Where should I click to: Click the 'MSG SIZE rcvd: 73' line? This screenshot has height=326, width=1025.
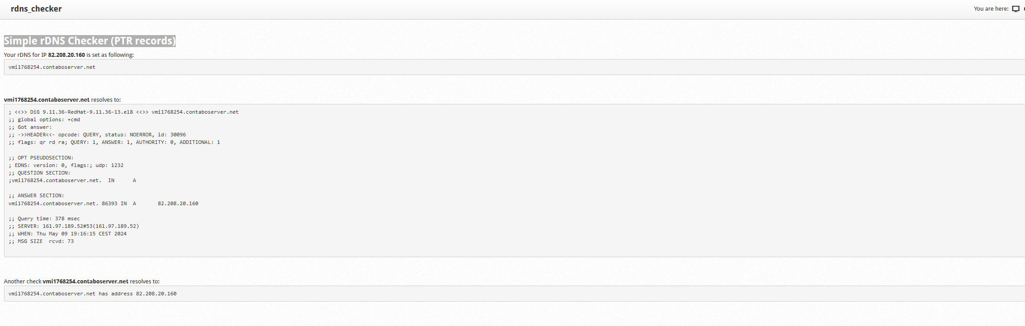(x=41, y=242)
